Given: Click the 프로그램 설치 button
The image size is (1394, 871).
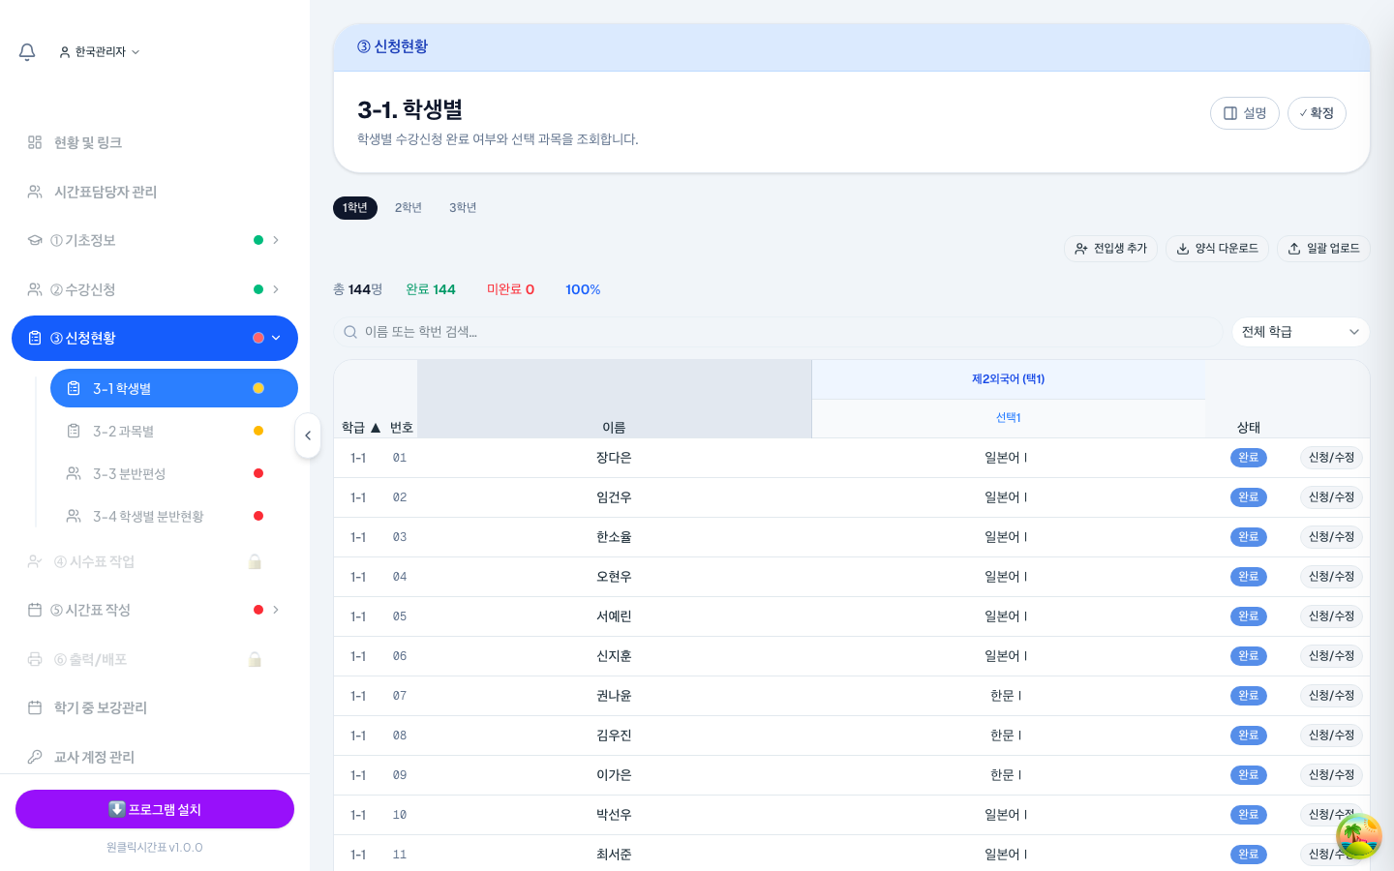Looking at the screenshot, I should coord(155,809).
